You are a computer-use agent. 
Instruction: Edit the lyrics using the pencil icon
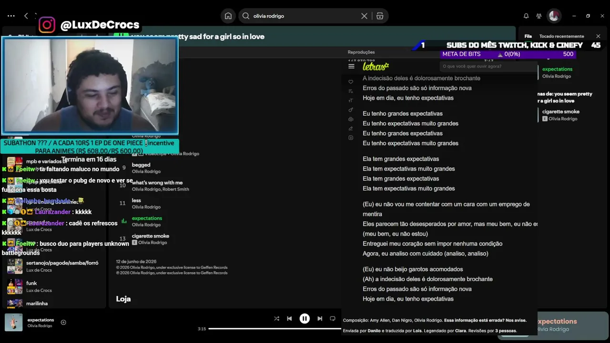[x=351, y=128]
